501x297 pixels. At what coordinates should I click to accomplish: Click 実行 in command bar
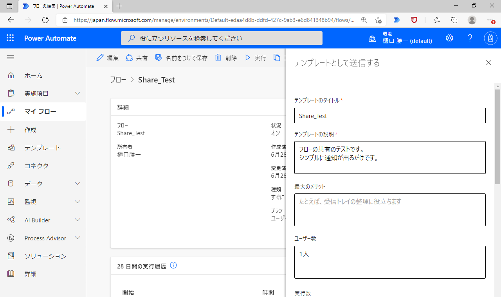tap(255, 58)
